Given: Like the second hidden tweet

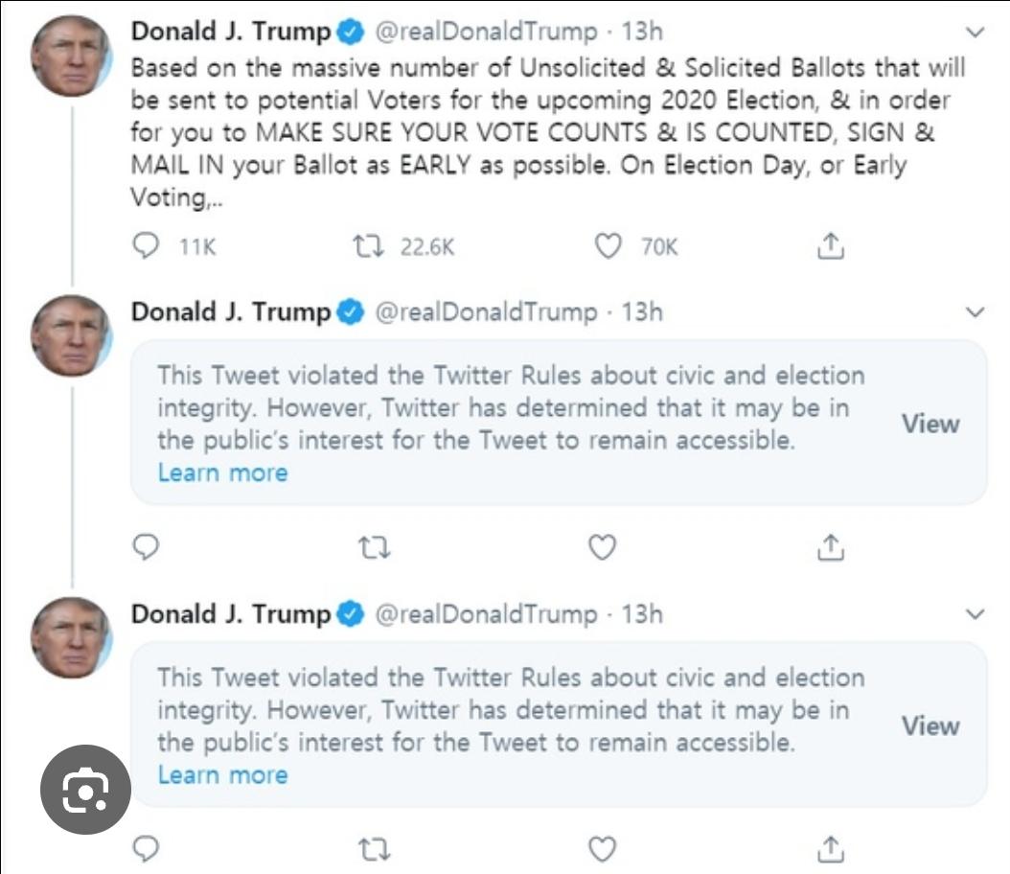Looking at the screenshot, I should coord(602,547).
